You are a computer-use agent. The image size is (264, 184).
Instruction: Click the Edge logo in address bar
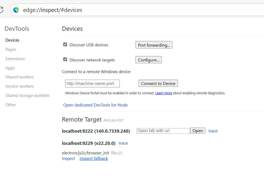pos(16,10)
